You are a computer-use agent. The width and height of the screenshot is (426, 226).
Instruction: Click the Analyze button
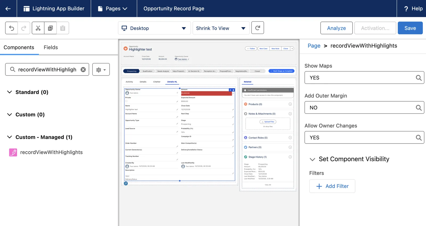pos(337,28)
